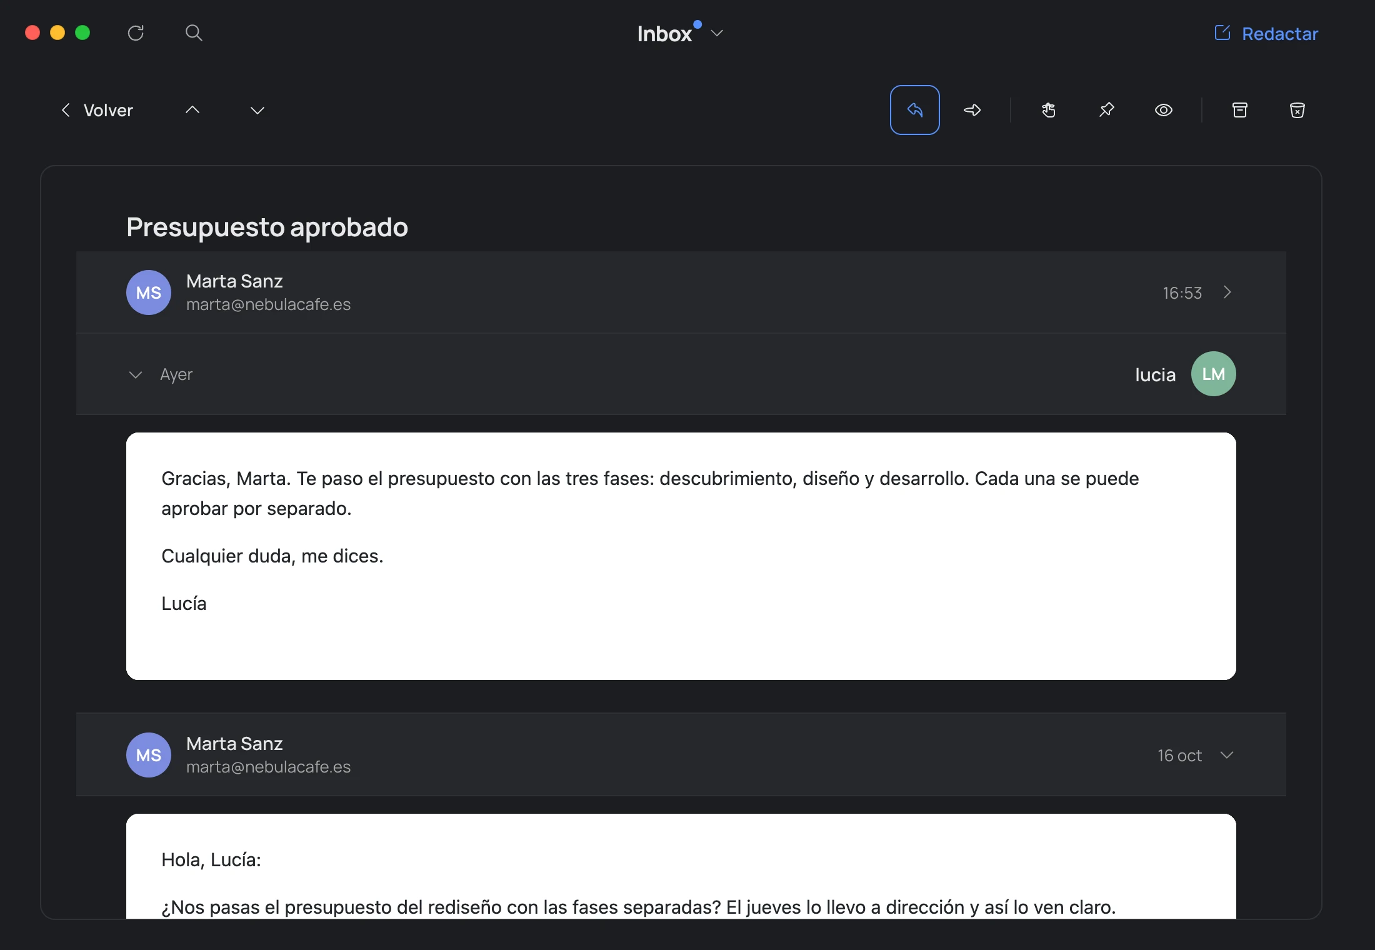Click the subject Presupuesto aprobado
The height and width of the screenshot is (950, 1375).
click(267, 227)
